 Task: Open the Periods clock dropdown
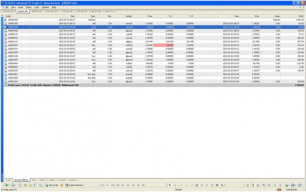pyautogui.click(x=293, y=185)
